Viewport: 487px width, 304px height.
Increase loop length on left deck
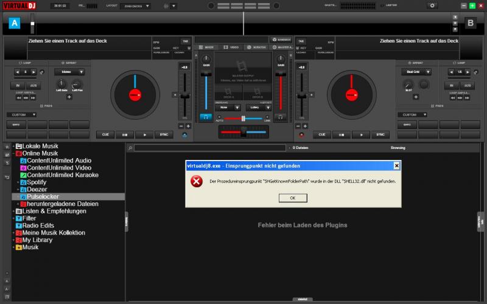click(33, 72)
